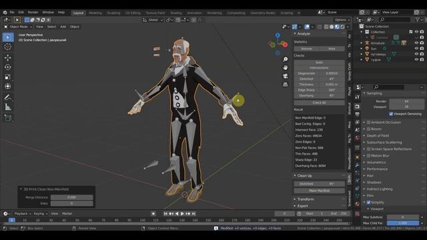The width and height of the screenshot is (427, 240).
Task: Expand the Depth of Field section
Action: pos(378,136)
